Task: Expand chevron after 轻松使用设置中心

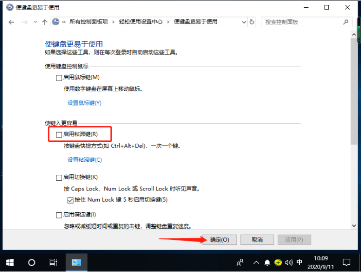Action: (x=168, y=22)
